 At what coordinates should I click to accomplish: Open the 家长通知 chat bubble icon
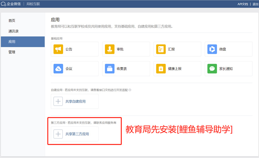click(212, 68)
